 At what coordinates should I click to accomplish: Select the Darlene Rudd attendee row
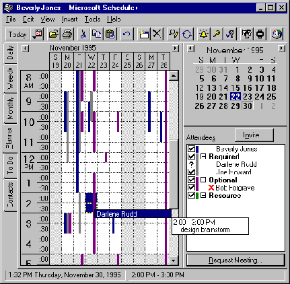[x=236, y=164]
